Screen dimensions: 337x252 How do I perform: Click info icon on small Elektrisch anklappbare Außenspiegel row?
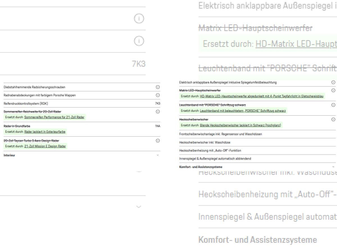[x=334, y=83]
